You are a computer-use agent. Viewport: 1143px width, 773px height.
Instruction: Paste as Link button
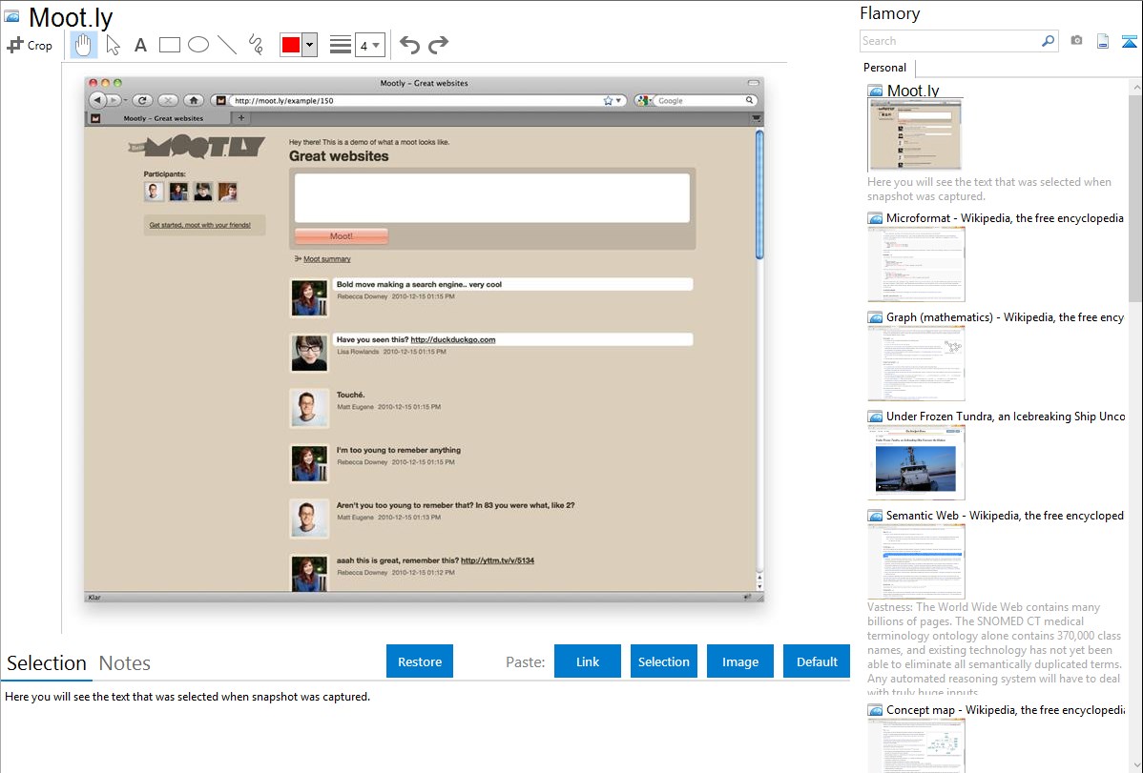click(588, 661)
